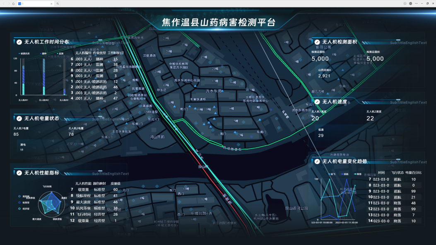Reload the page with the browser refresh icon

(13, 4)
